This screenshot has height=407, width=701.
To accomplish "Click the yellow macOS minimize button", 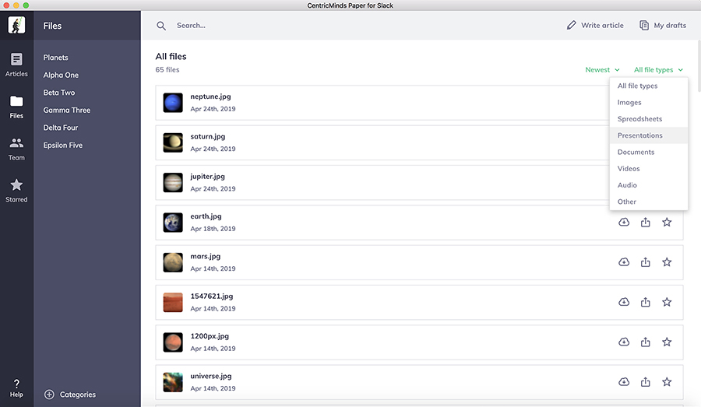I will 16,5.
